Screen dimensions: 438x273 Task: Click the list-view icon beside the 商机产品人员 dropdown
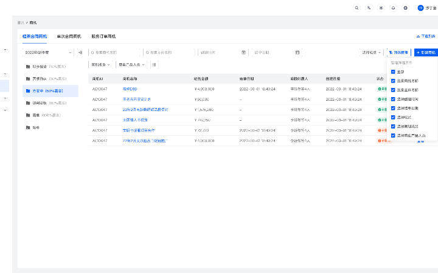[x=154, y=65]
